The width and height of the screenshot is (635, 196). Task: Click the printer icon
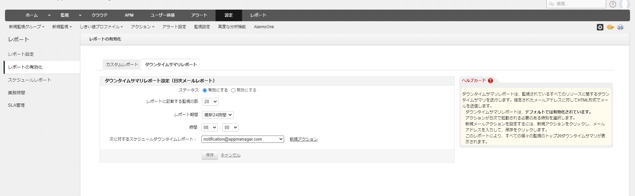(x=620, y=27)
